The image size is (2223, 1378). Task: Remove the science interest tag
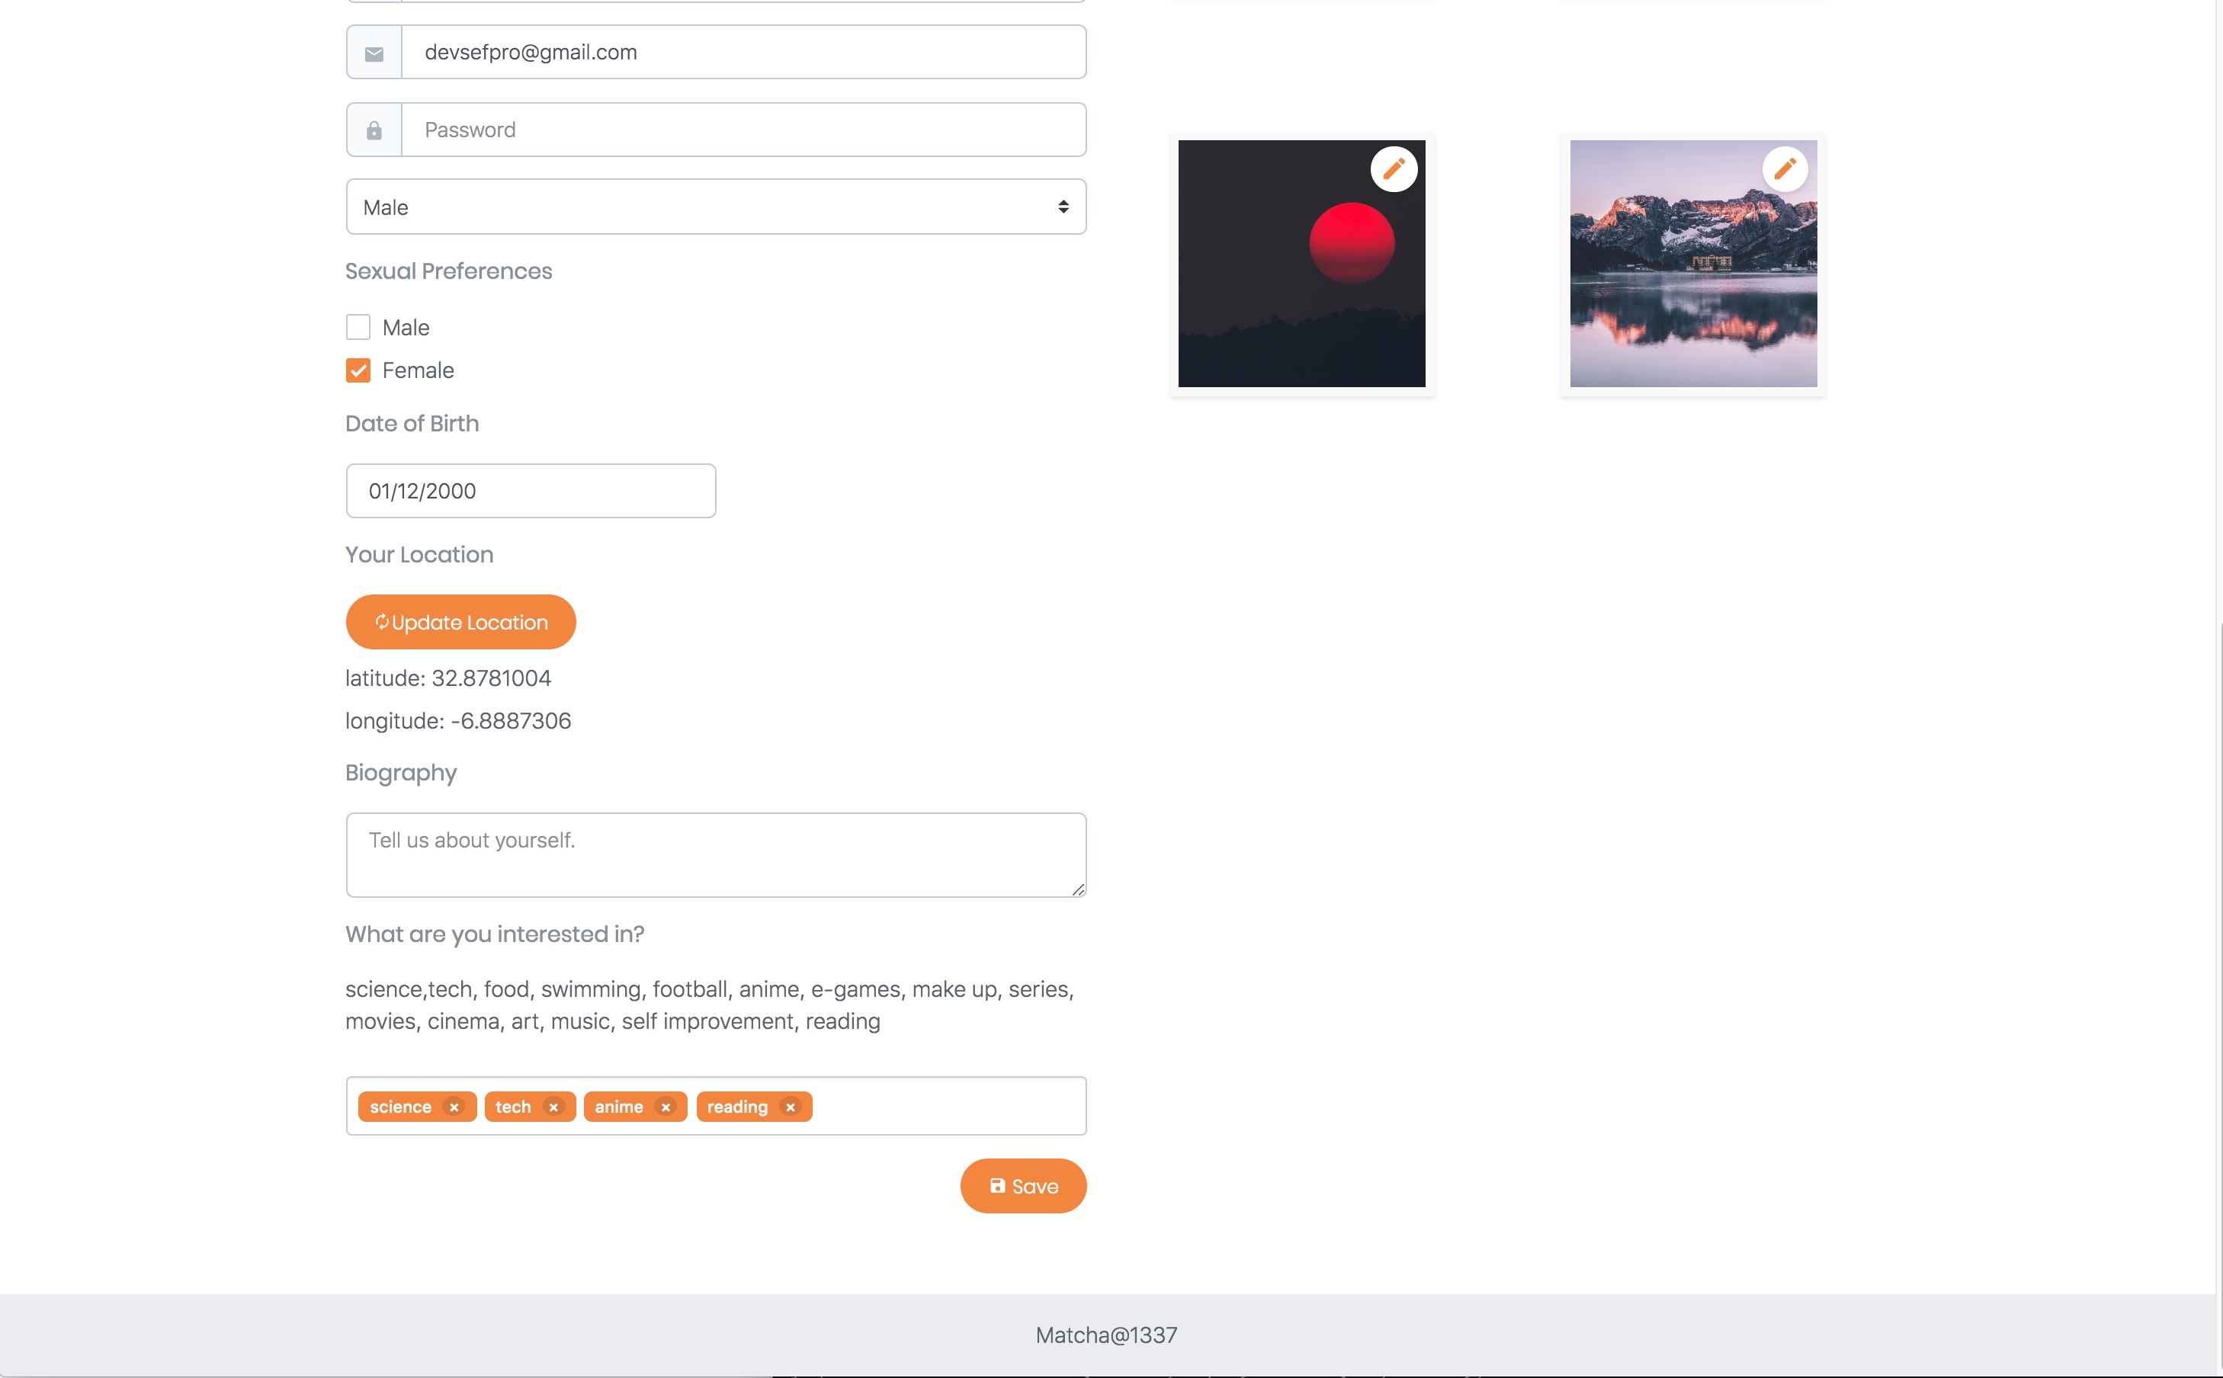pos(456,1107)
